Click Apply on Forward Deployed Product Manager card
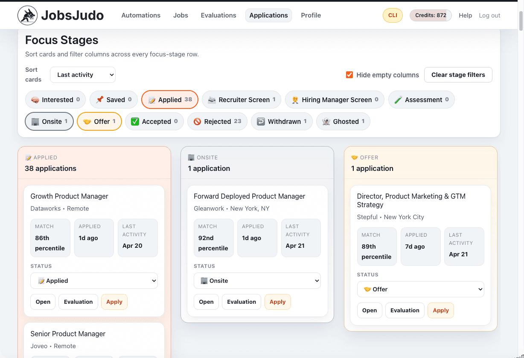524x358 pixels. click(277, 302)
